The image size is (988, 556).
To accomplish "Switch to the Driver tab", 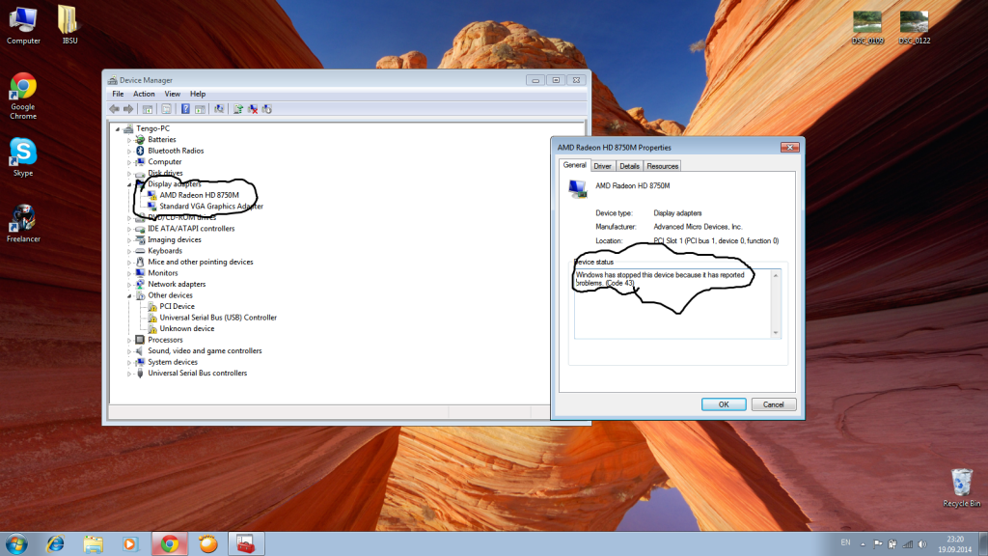I will coord(602,166).
